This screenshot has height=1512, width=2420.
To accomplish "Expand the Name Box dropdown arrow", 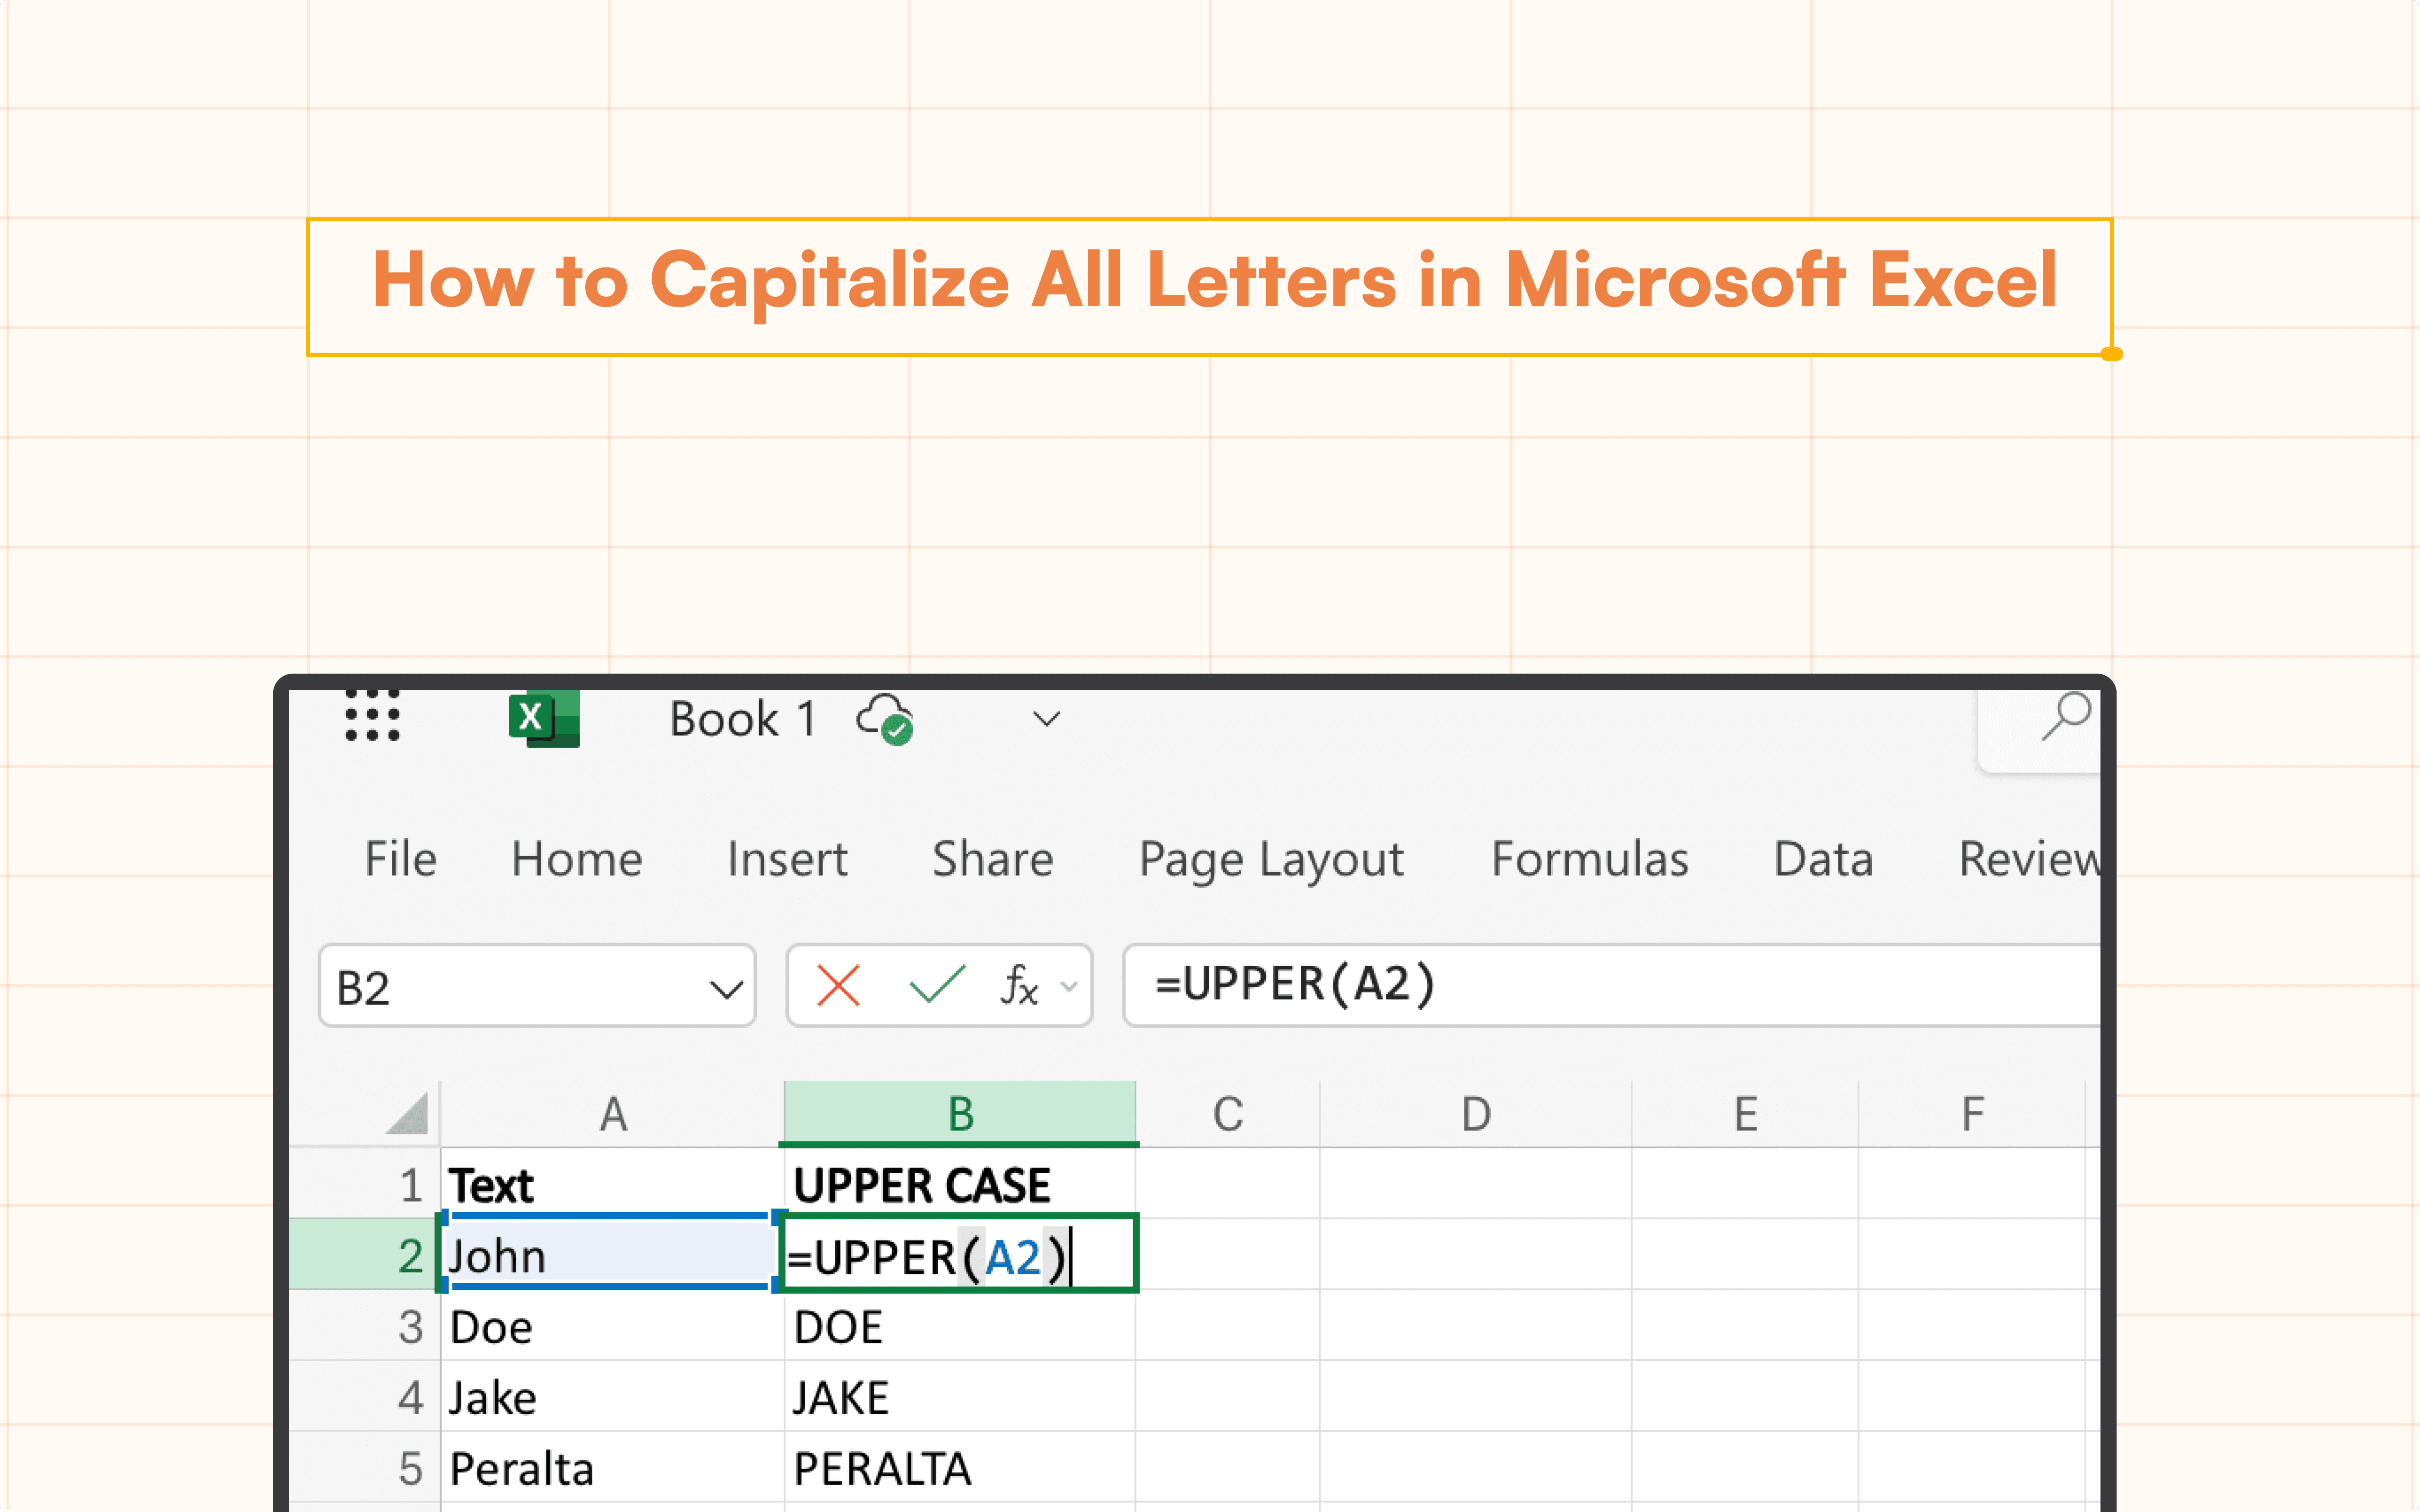I will click(x=726, y=990).
